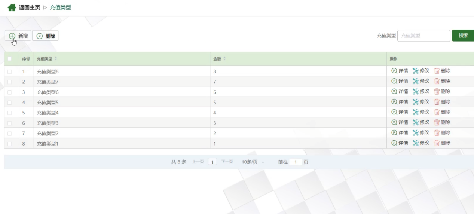Open 详情 for 充值类型4
This screenshot has height=214, width=474.
pyautogui.click(x=400, y=112)
